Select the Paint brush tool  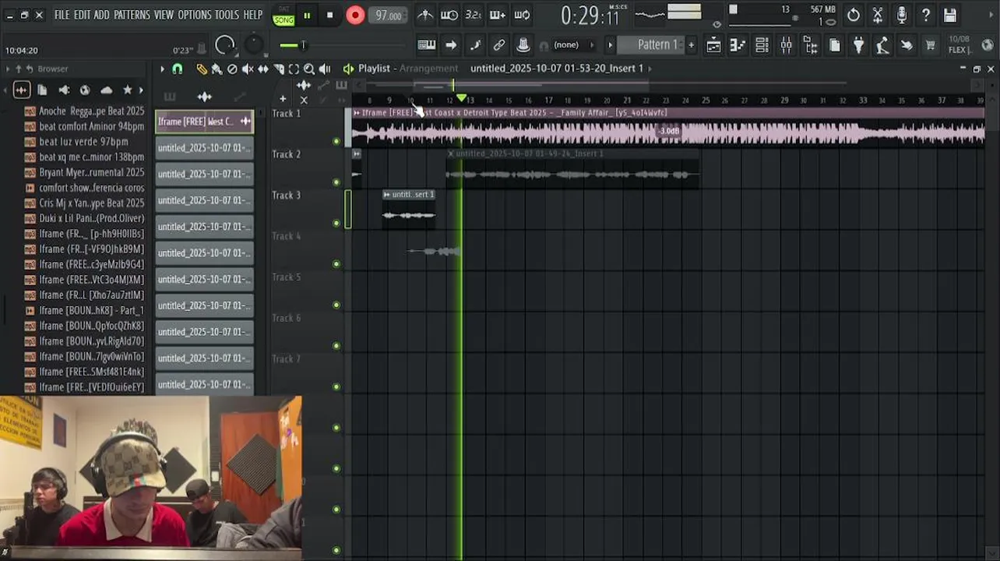coord(217,69)
